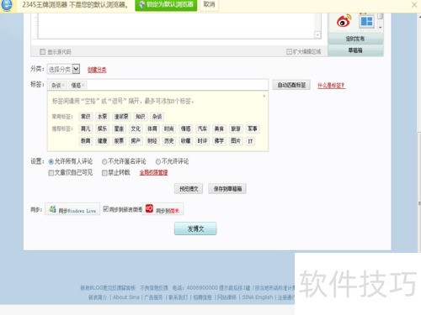This screenshot has width=421, height=315.
Task: Click the Sina Weibo eye logo icon
Action: (344, 21)
